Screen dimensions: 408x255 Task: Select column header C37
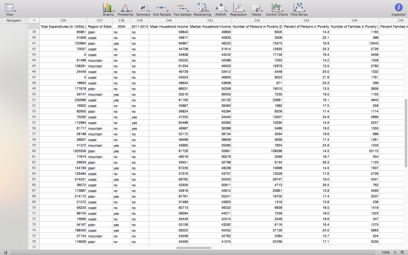(x=100, y=20)
